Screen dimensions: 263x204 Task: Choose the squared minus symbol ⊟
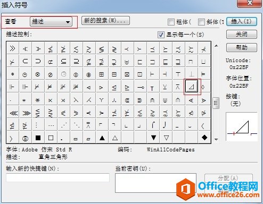[x=114, y=74]
